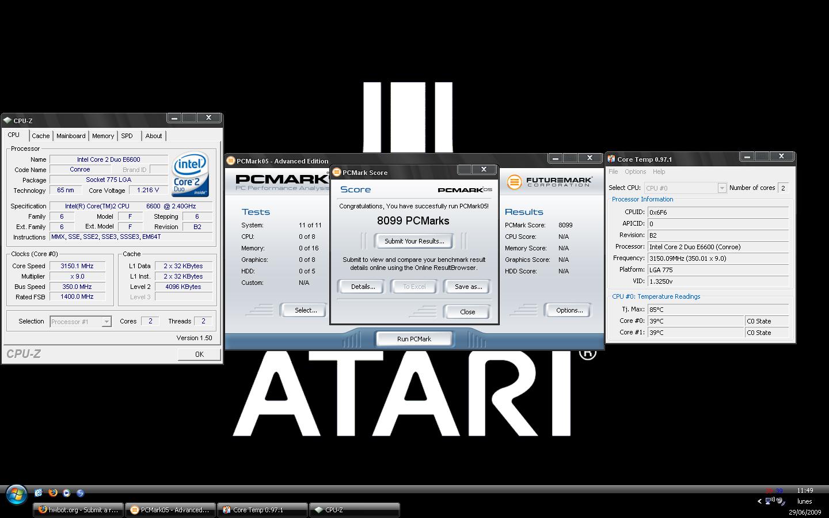Screen dimensions: 829x518
Task: Click the Bus Speed value 350.0 MHz
Action: coord(77,287)
